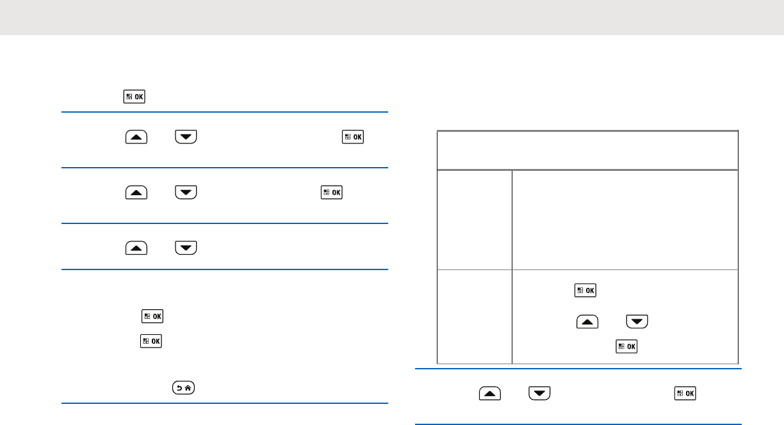Click the OK icon ending the first left-column arrow row
This screenshot has height=425, width=784.
[x=354, y=136]
